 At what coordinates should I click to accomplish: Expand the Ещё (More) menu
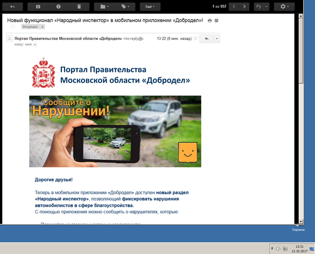150,7
